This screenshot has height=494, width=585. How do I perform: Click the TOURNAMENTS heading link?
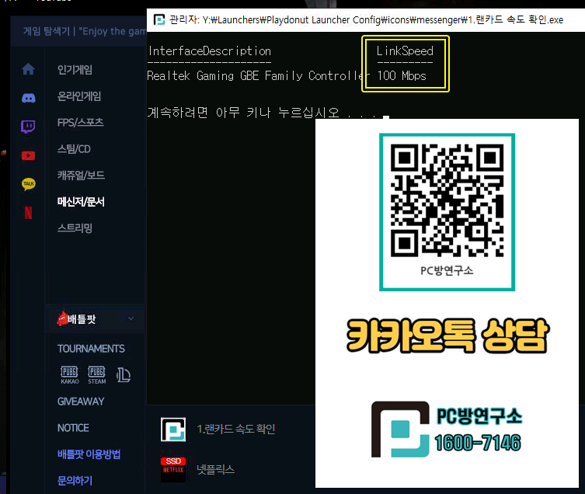click(91, 349)
